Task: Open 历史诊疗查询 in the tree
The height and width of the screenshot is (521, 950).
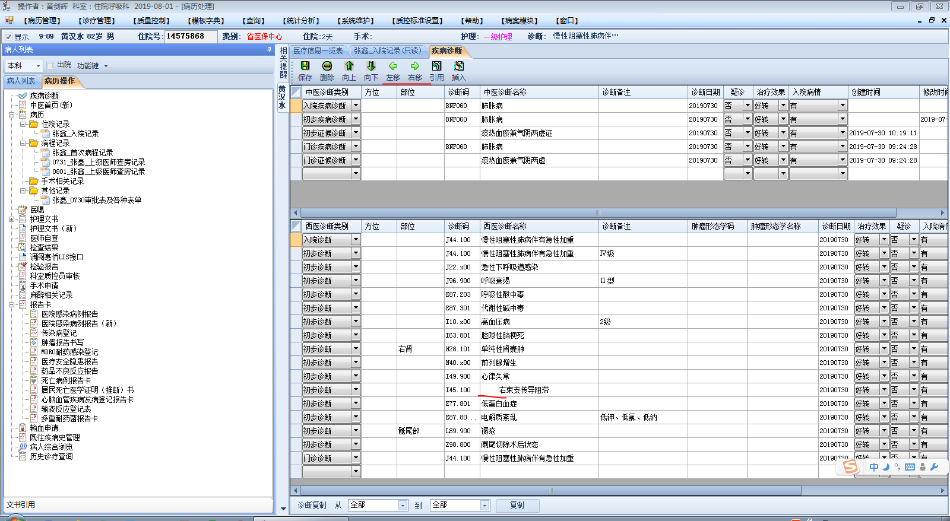Action: (x=51, y=456)
